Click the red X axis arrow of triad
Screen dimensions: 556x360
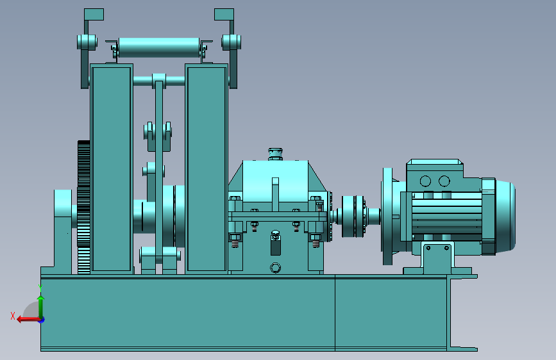28,320
